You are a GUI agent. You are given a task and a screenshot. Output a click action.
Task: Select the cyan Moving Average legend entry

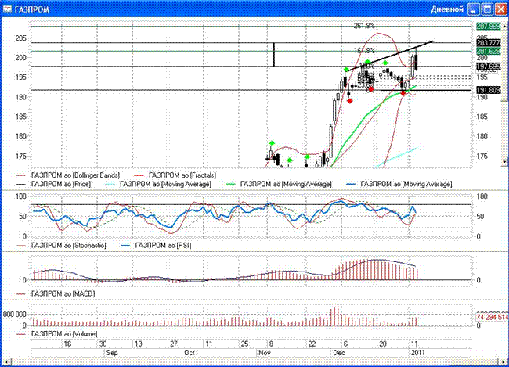pyautogui.click(x=158, y=184)
